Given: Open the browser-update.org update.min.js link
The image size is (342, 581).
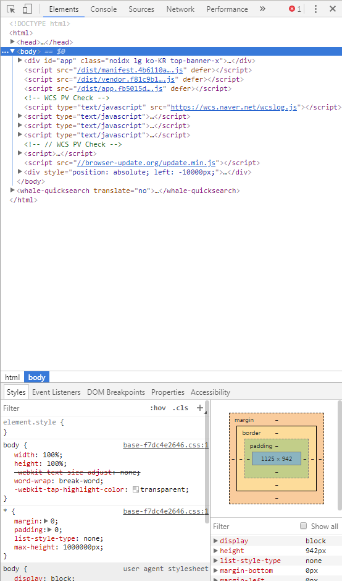Looking at the screenshot, I should tap(146, 163).
